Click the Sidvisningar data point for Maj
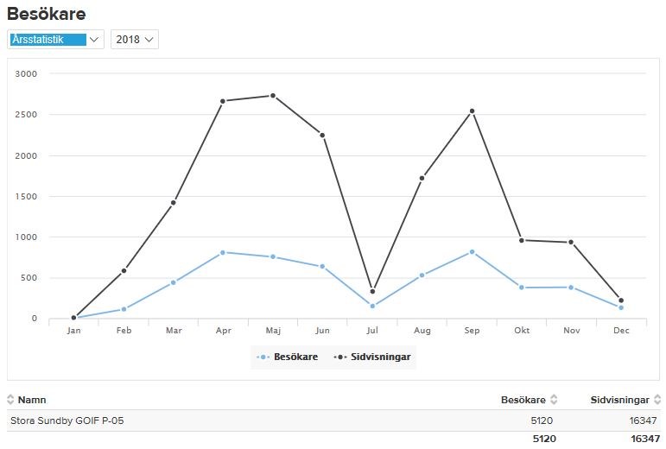Screen dimensions: 666x449 (273, 96)
